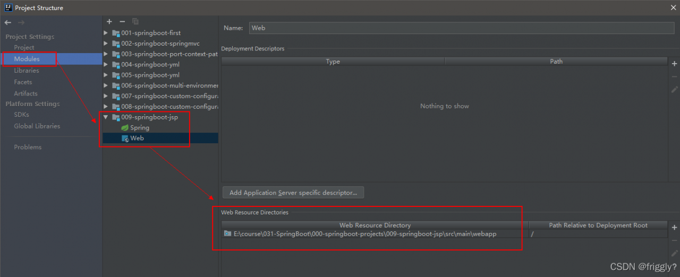This screenshot has height=277, width=680.
Task: Select the Web facet under 009-springboot-jsp
Action: (137, 138)
